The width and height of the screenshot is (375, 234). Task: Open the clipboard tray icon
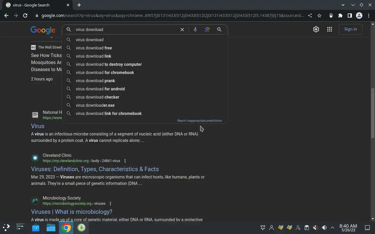306,228
